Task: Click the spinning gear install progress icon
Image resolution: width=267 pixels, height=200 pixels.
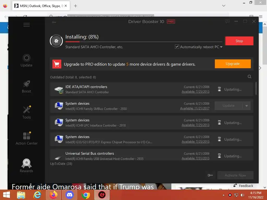Action: click(56, 41)
